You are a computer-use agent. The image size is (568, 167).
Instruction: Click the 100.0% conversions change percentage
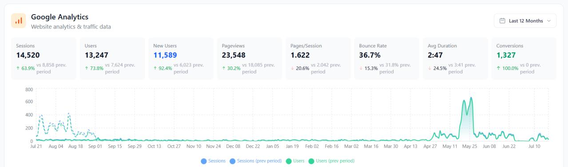tap(510, 68)
